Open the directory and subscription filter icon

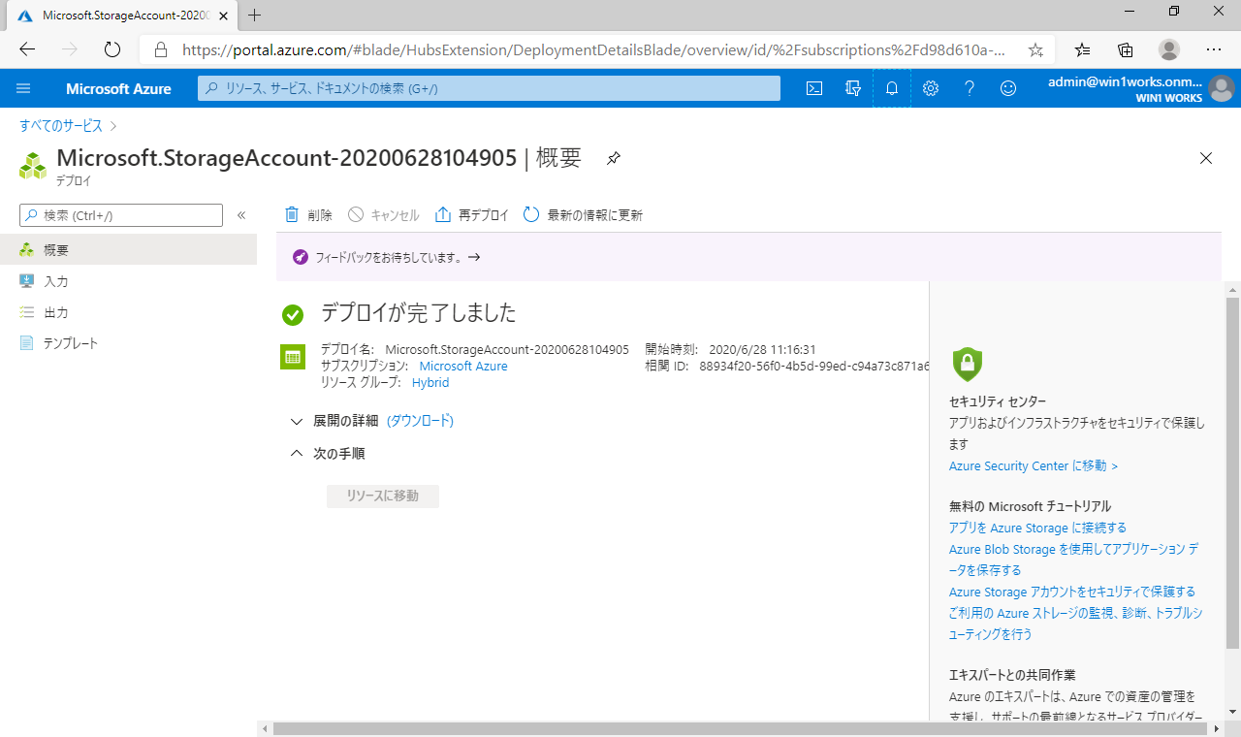point(853,88)
